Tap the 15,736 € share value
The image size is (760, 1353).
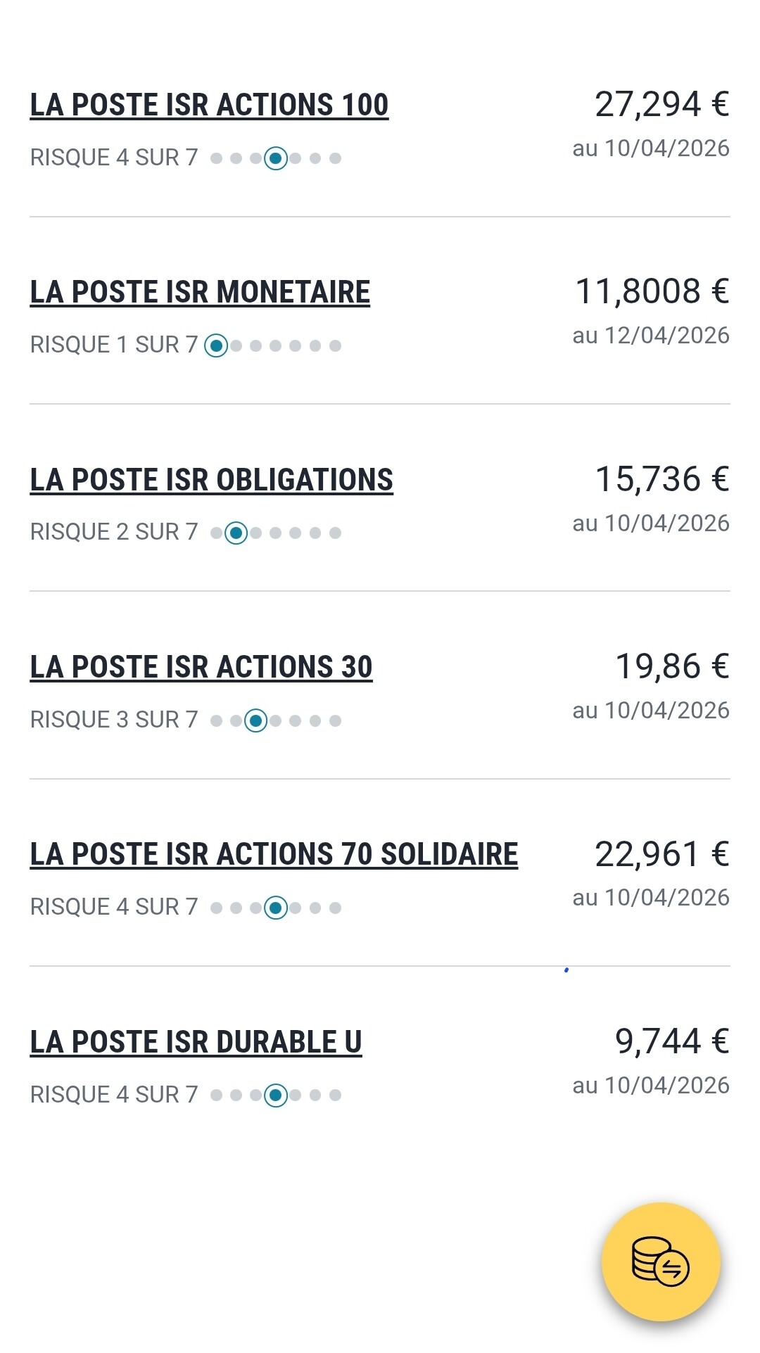661,479
